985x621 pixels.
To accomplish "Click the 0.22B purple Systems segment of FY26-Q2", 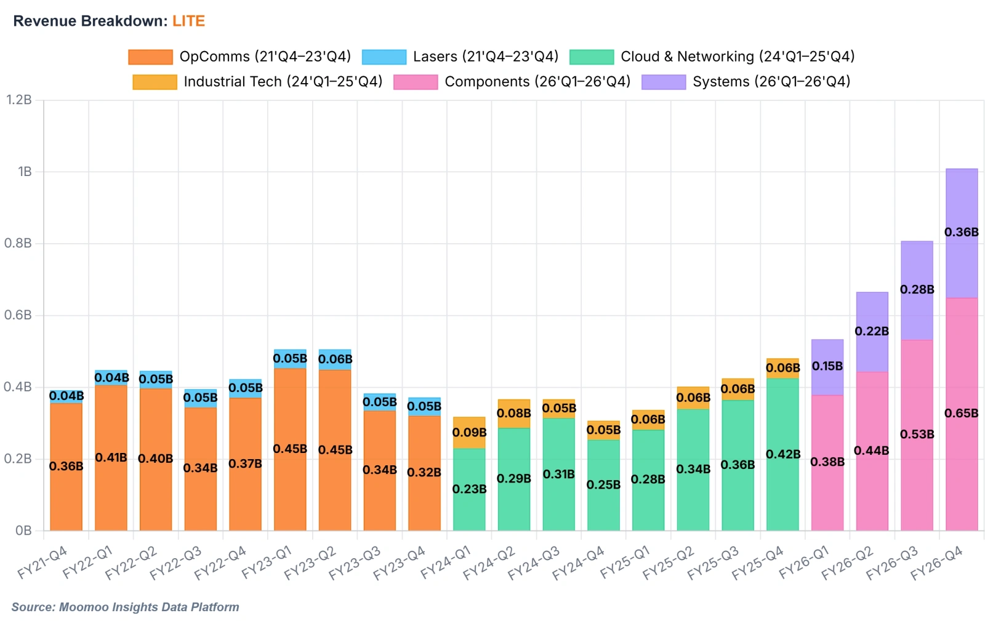I will [x=872, y=332].
